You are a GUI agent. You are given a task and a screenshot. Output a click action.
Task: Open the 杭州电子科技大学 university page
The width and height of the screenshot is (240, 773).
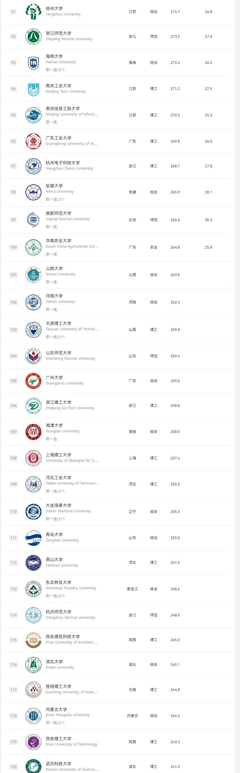point(63,163)
